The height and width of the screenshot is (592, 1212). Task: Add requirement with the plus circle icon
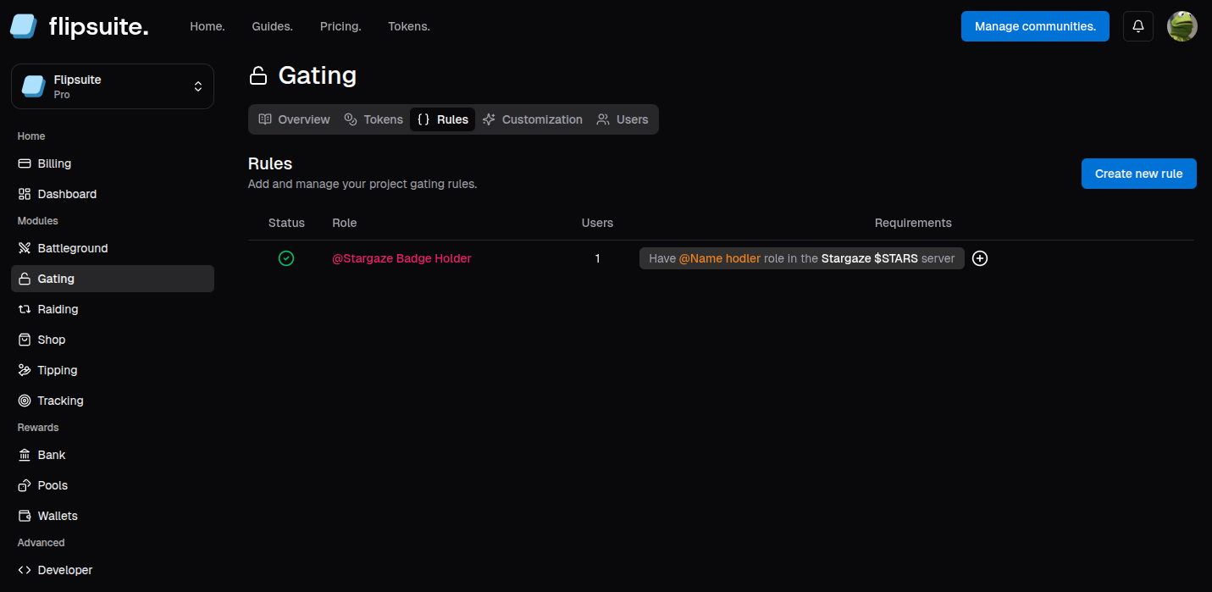click(x=980, y=258)
